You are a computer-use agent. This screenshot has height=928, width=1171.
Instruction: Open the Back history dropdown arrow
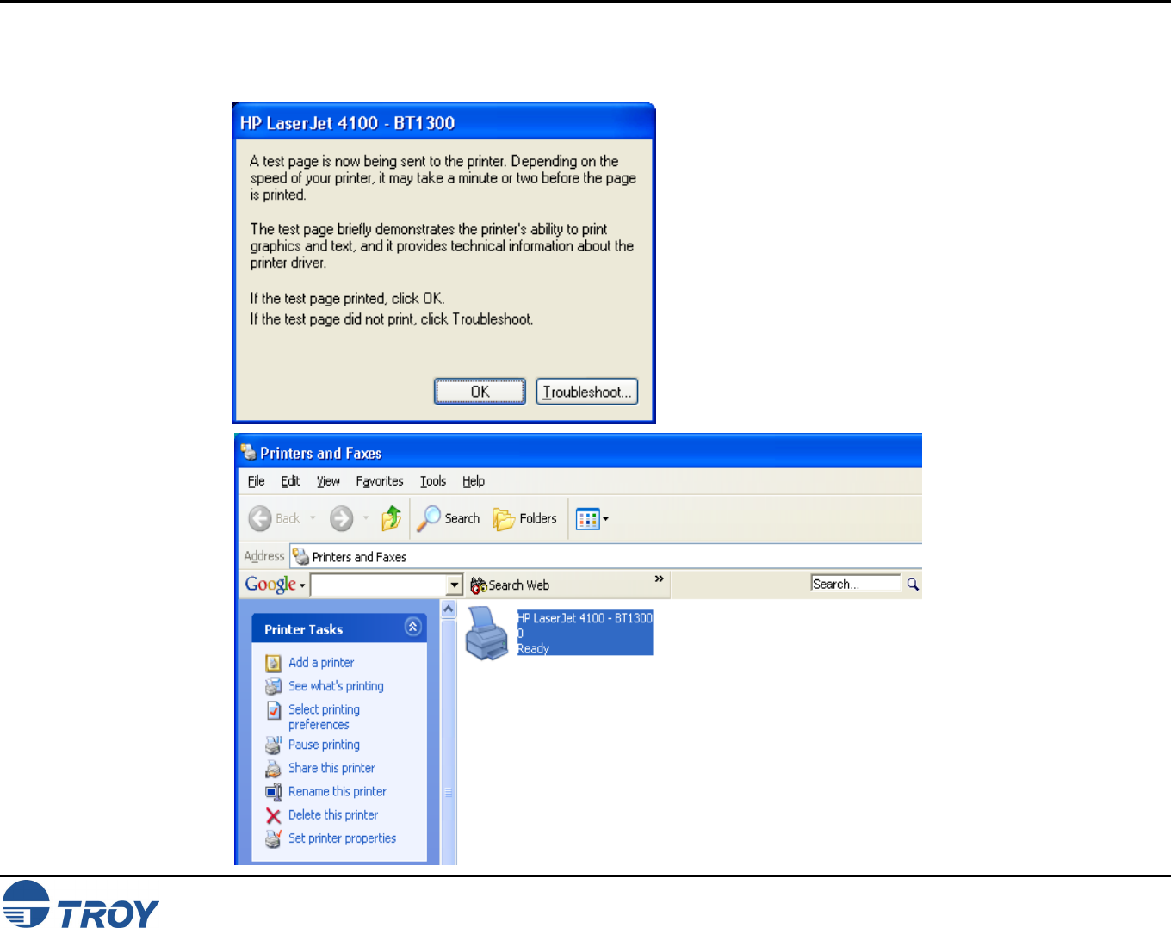pos(313,518)
